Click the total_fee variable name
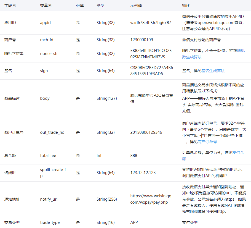This screenshot has width=251, height=228. [x=48, y=156]
